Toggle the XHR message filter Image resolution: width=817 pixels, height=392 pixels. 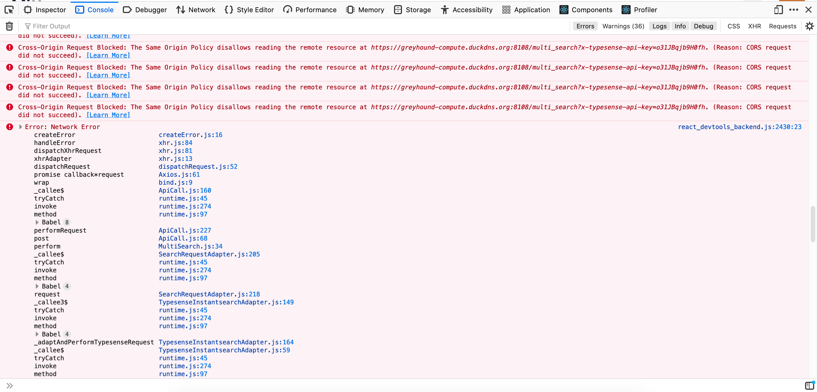tap(754, 26)
